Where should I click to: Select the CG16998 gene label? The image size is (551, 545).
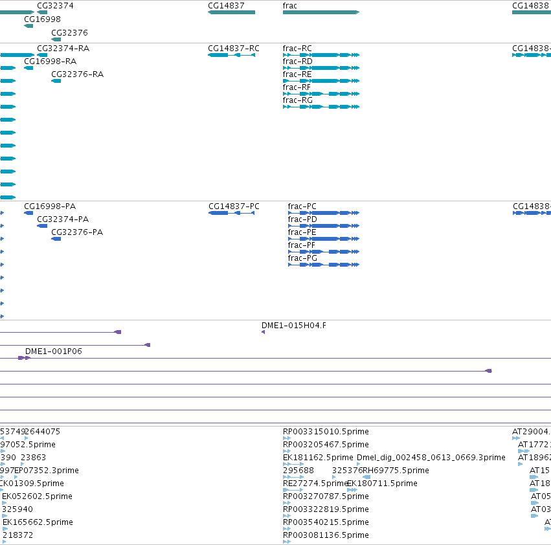click(42, 19)
